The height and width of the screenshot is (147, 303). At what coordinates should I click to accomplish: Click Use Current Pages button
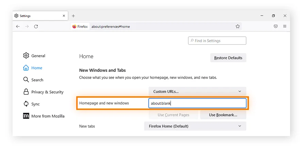click(173, 115)
